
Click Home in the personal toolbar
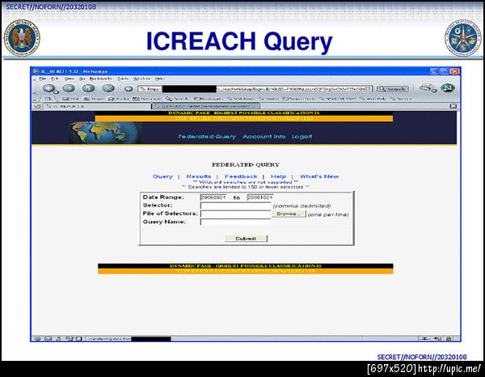(x=94, y=99)
